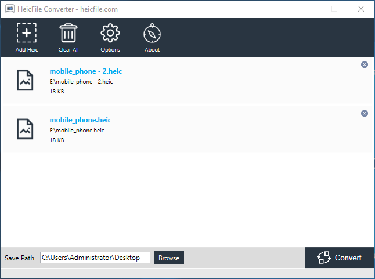Open the About compass icon

tap(152, 33)
